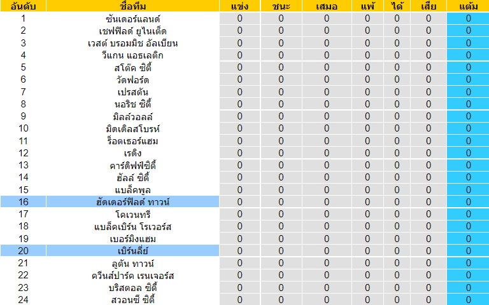Click the เสีย goals against header
The image size is (489, 305).
429,6
